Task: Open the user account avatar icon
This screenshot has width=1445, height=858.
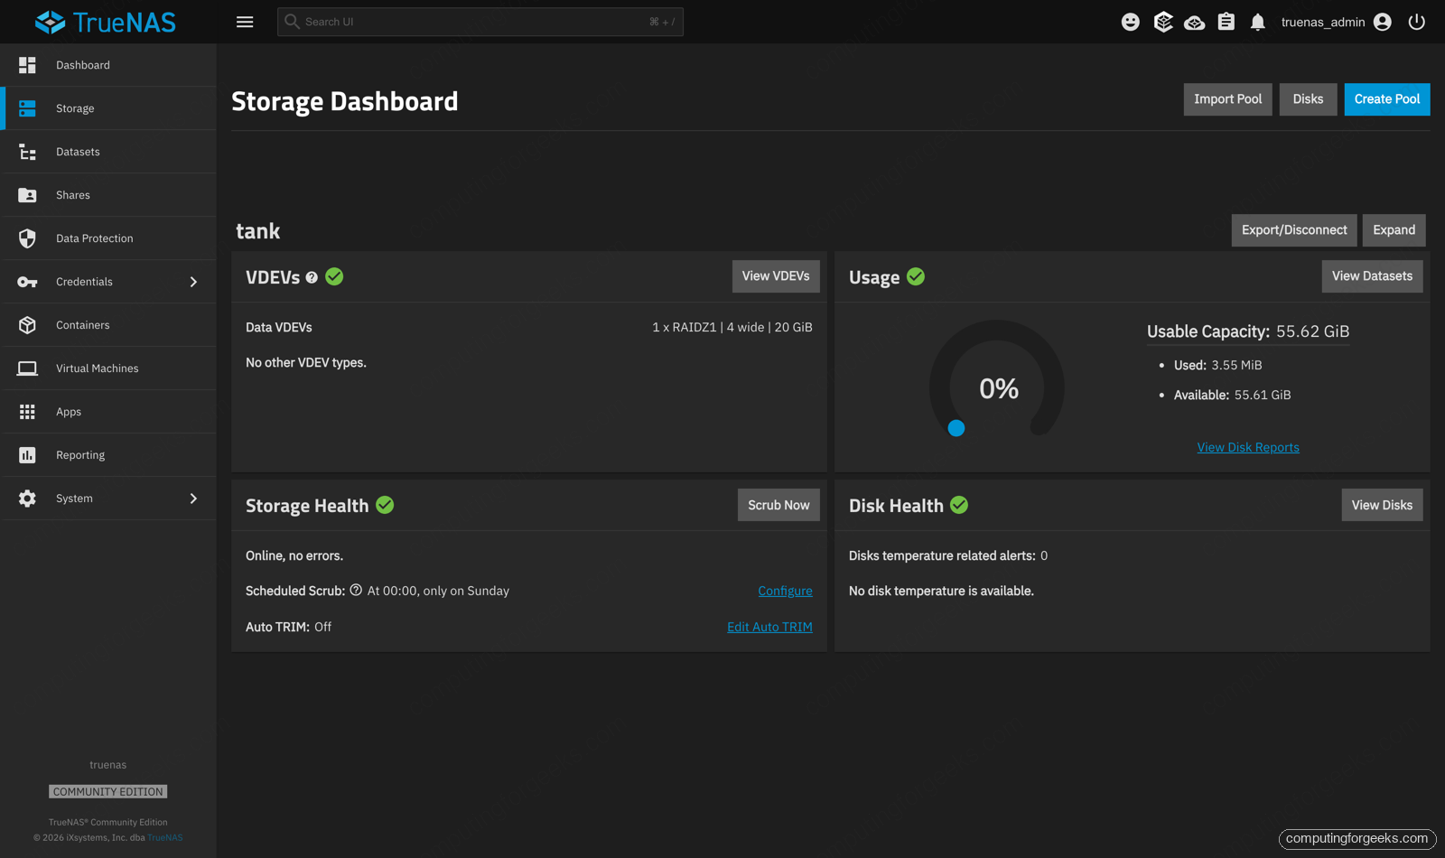Action: click(1383, 22)
